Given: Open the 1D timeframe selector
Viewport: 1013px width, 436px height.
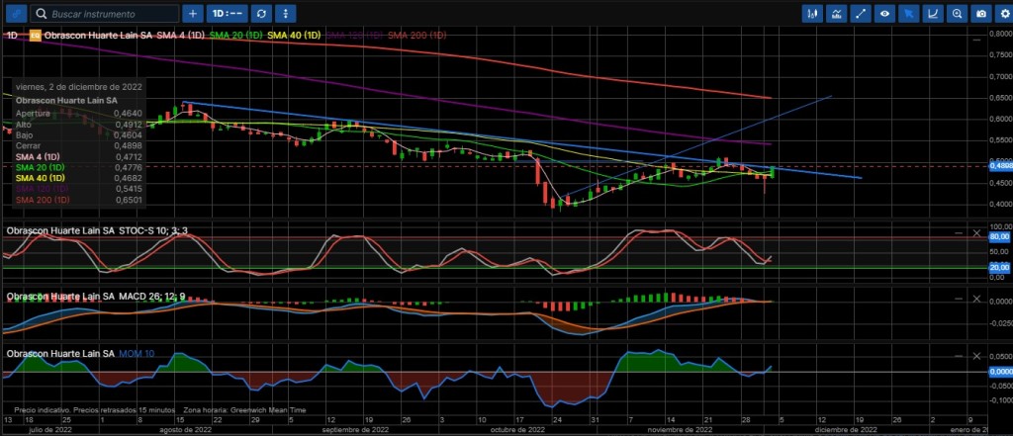Looking at the screenshot, I should click(x=227, y=14).
